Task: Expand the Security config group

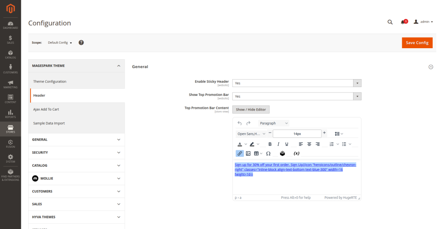Action: pos(76,153)
